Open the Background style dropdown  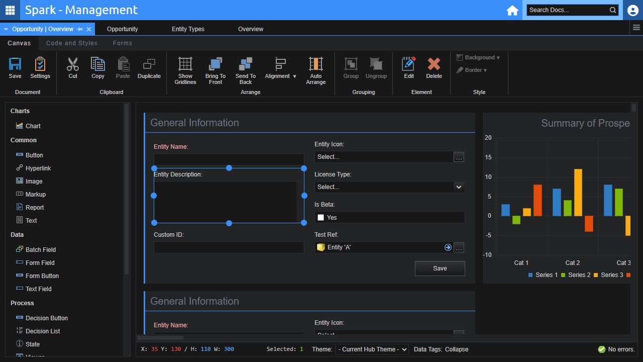(478, 57)
